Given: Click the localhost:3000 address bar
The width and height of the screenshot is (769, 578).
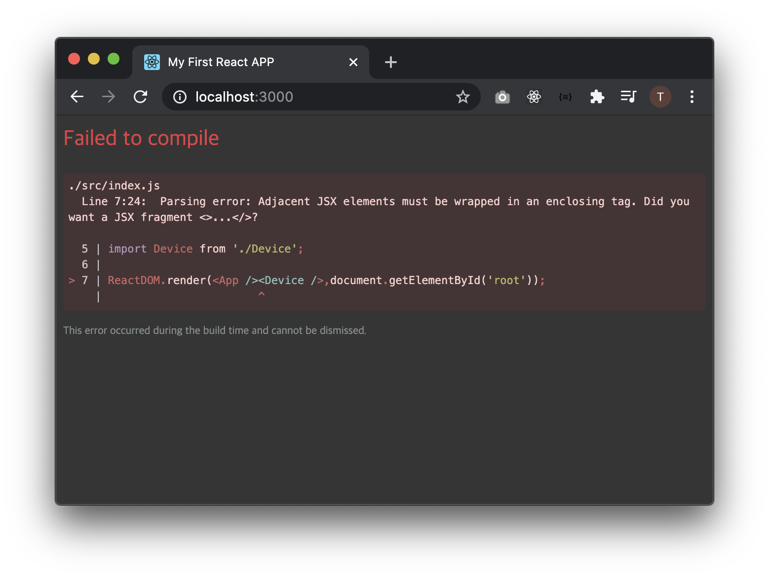Looking at the screenshot, I should tap(321, 97).
